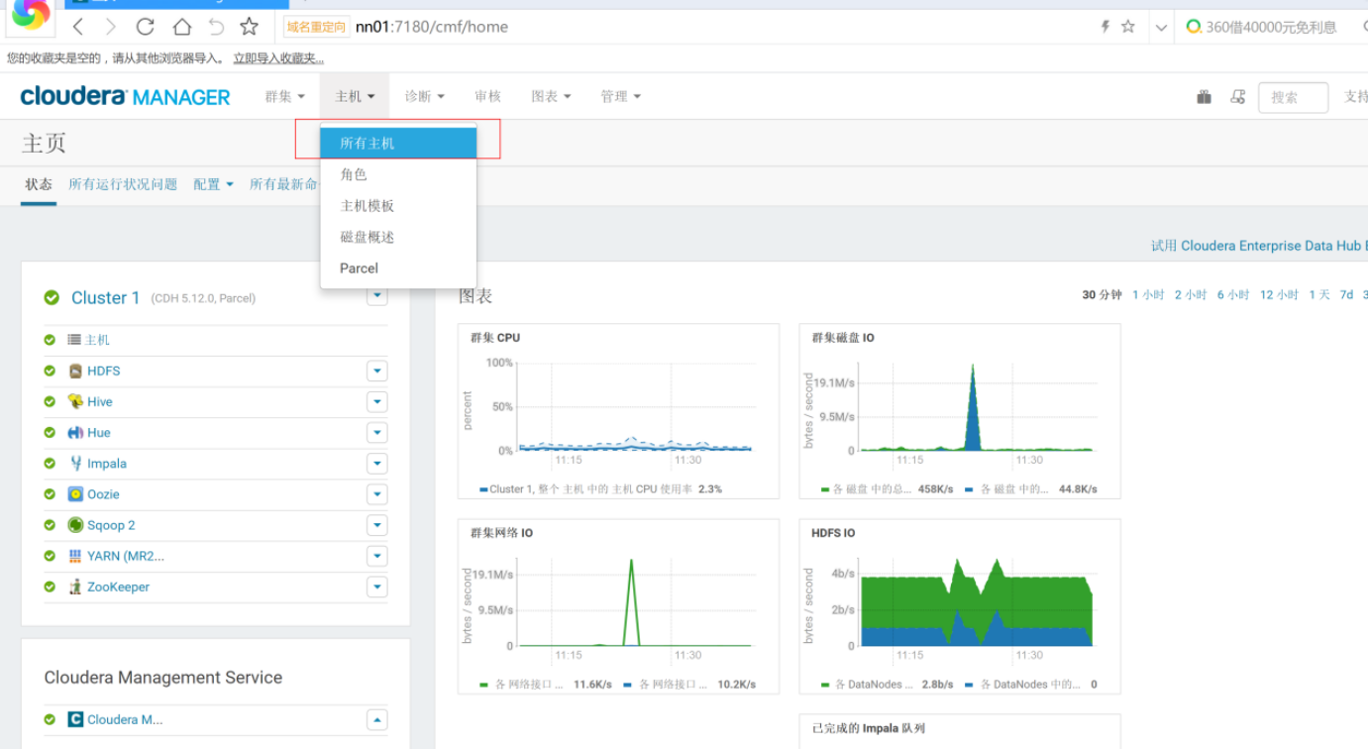Click the ZooKeeper service icon
This screenshot has height=749, width=1369.
click(75, 587)
